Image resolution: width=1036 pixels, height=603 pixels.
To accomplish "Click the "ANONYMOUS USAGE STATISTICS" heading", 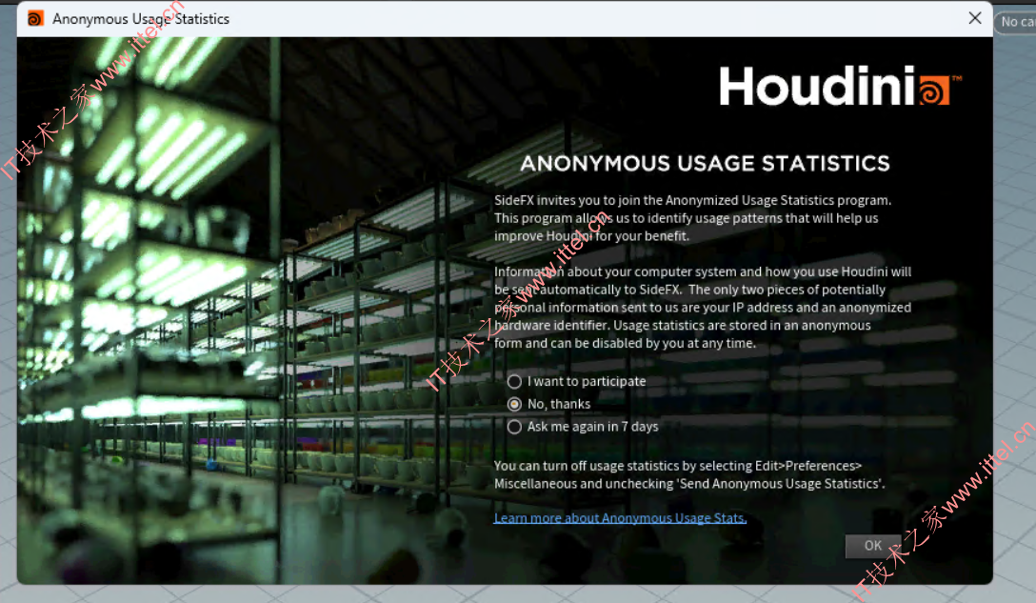I will (x=705, y=163).
